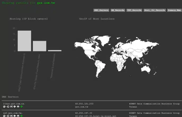Click globe icon under ns2.gss.com.tw

(x=4, y=116)
